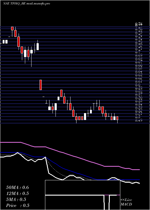Click the 0.49 price label on axis

click(139, 120)
